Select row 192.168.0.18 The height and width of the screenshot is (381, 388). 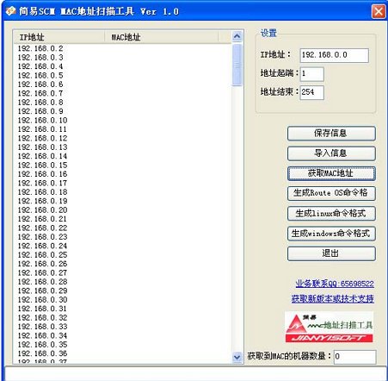pyautogui.click(x=122, y=192)
